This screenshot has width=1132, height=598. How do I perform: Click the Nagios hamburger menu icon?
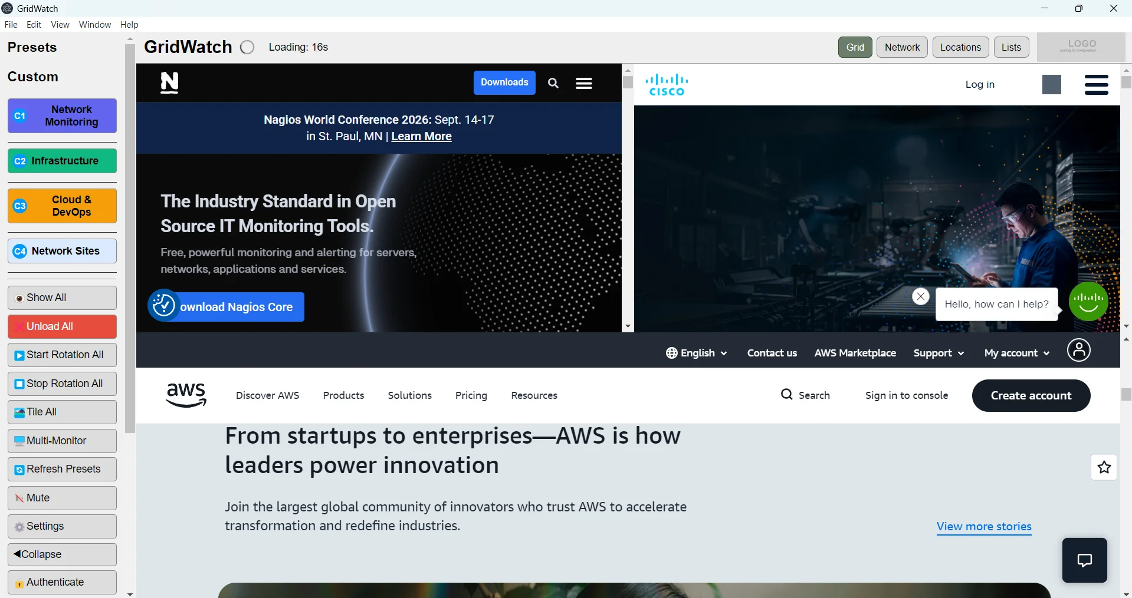coord(583,82)
